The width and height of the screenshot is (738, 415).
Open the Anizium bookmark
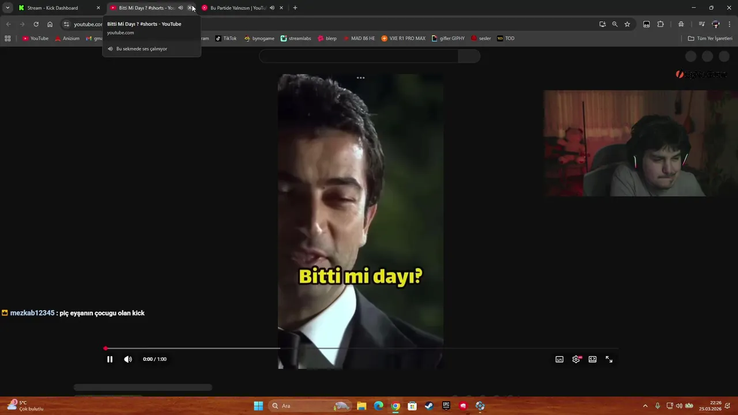coord(67,39)
